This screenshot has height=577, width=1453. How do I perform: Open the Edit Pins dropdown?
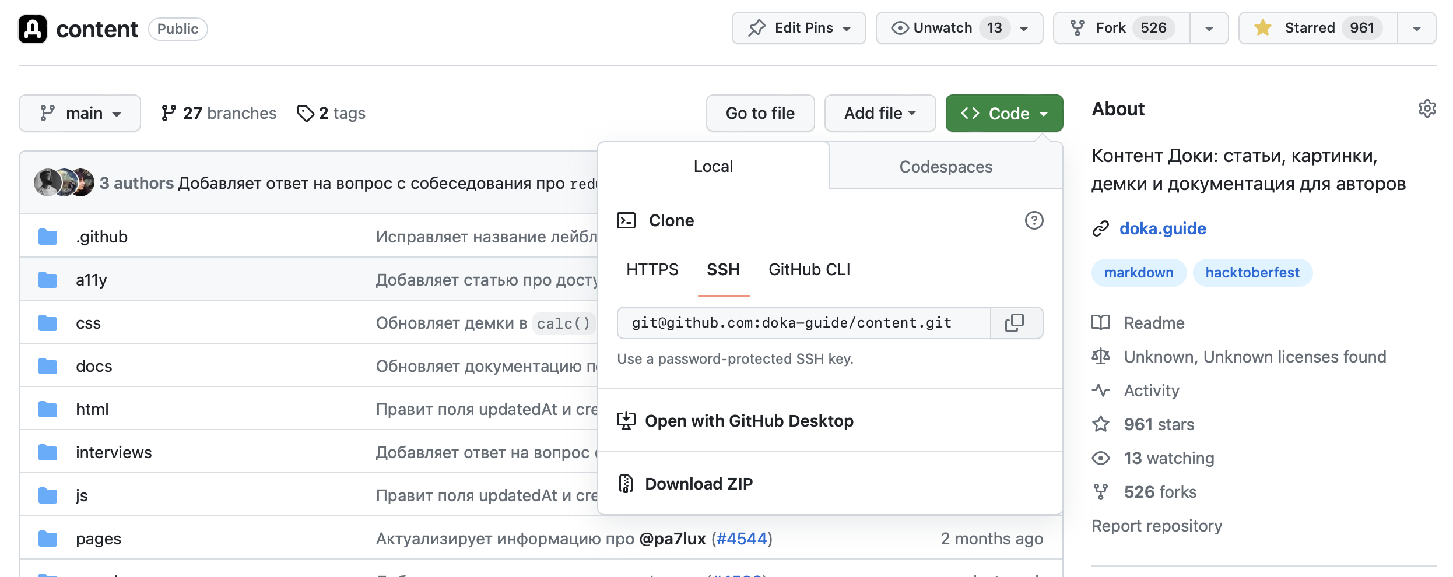[799, 28]
